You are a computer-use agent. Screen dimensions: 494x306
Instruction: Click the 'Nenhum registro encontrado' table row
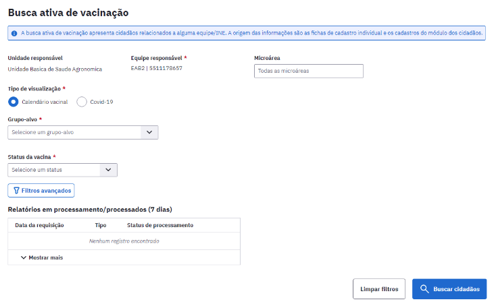point(124,241)
